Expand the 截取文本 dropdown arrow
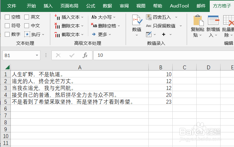Image resolution: width=234 pixels, height=147 pixels. 82,35
